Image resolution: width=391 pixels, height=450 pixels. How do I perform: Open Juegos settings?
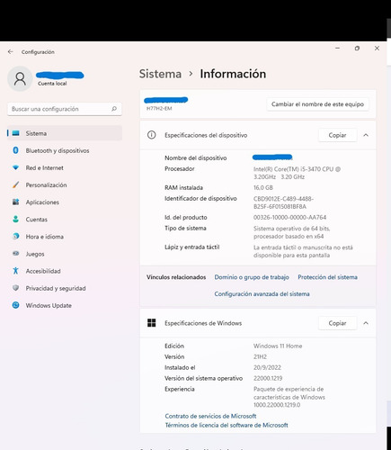[65, 254]
